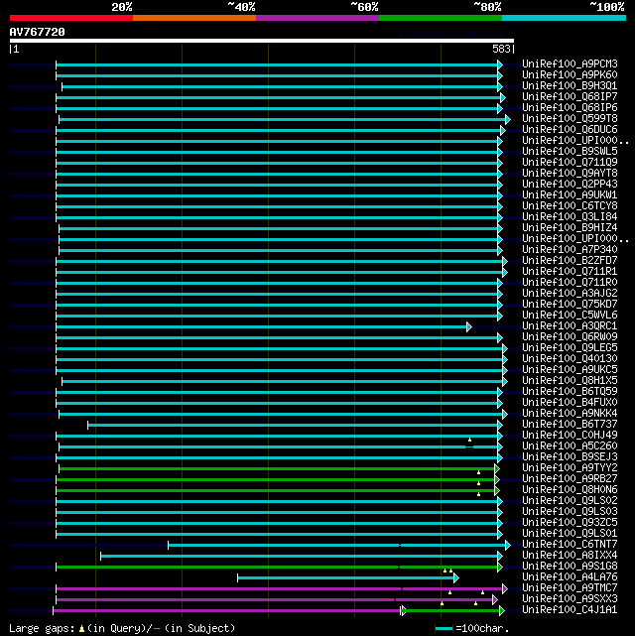
Task: Click the UniRef100_C4J1A1 label
Action: click(x=570, y=610)
